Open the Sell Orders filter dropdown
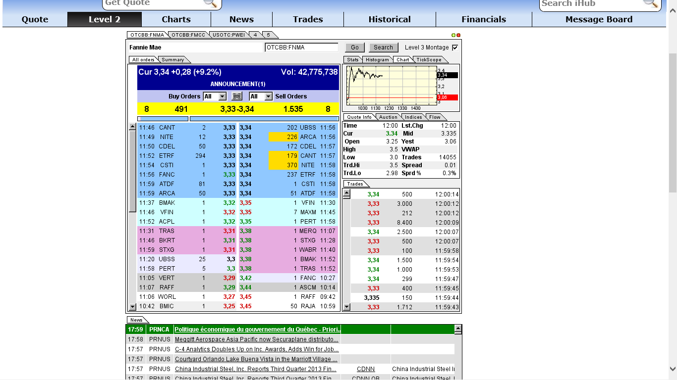Image resolution: width=677 pixels, height=380 pixels. [261, 96]
